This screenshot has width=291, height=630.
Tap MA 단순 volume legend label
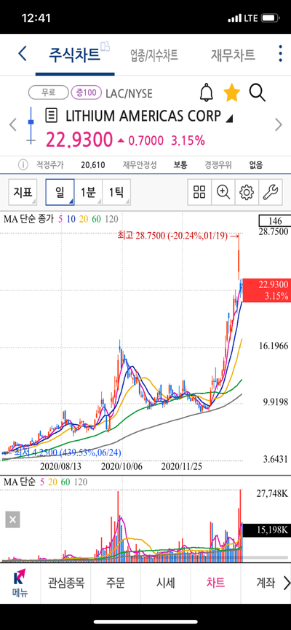pyautogui.click(x=20, y=482)
